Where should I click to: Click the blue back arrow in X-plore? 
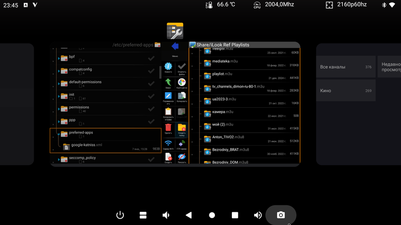click(175, 46)
